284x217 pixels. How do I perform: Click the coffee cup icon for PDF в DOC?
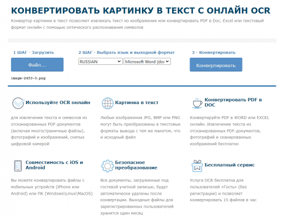point(197,103)
